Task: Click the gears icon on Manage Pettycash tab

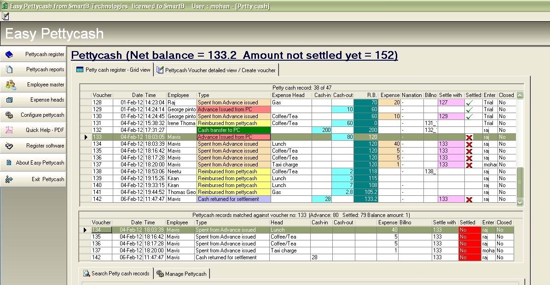Action: point(160,274)
